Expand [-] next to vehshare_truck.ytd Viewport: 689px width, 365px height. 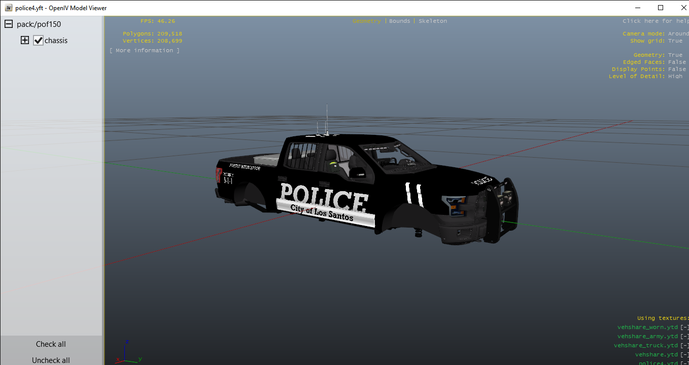684,346
